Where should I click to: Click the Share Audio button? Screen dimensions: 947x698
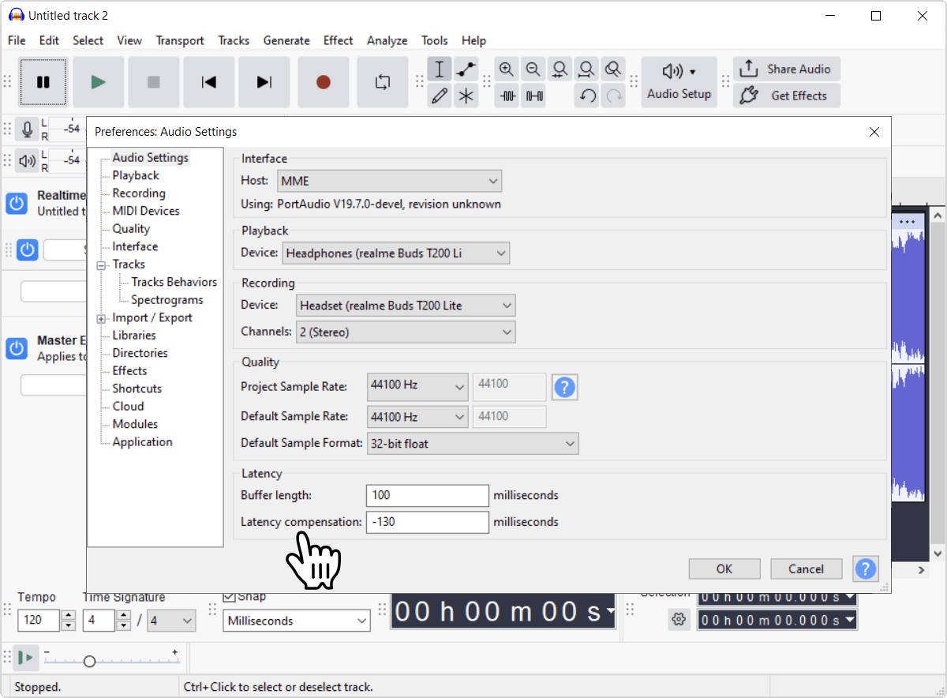tap(786, 69)
